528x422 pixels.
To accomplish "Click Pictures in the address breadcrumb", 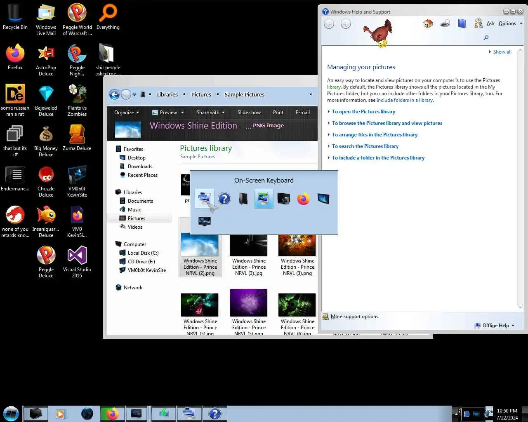I will [x=201, y=94].
